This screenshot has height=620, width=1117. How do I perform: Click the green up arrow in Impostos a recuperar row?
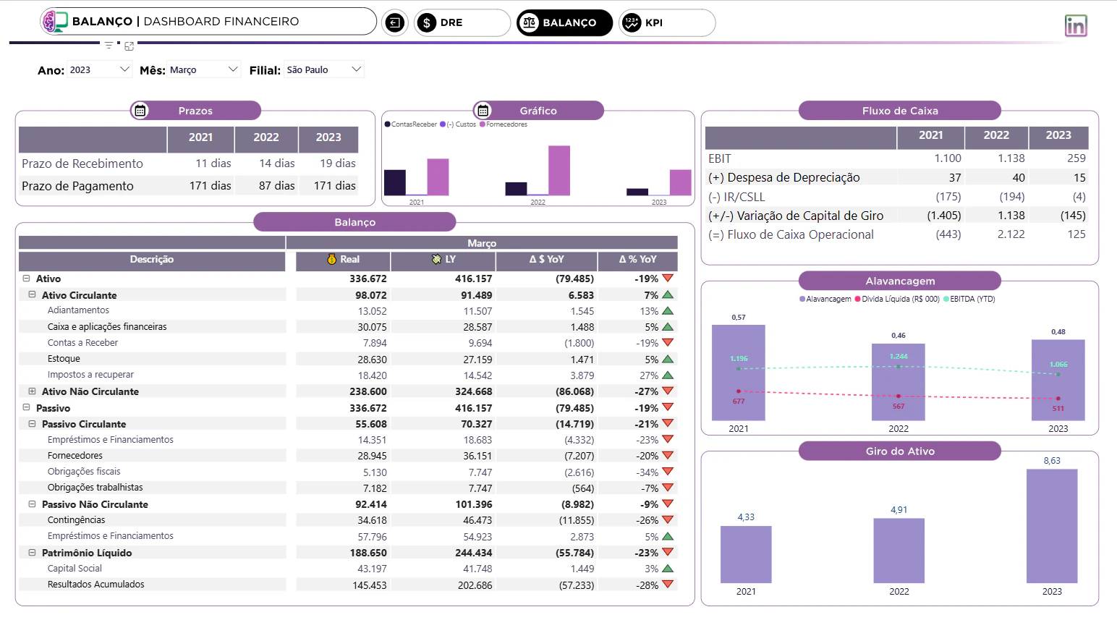pos(668,375)
